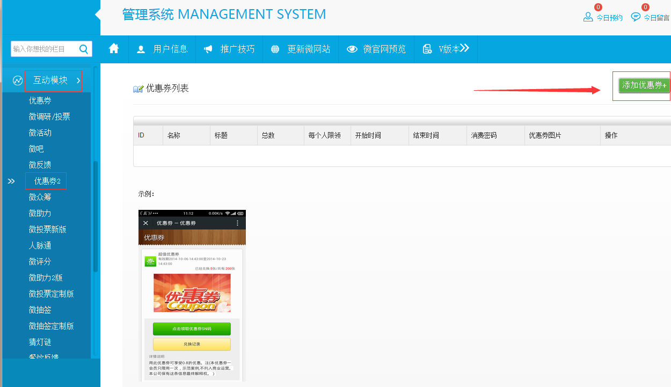The width and height of the screenshot is (671, 387).
Task: Click the 互动模块 chart icon
Action: pos(18,81)
